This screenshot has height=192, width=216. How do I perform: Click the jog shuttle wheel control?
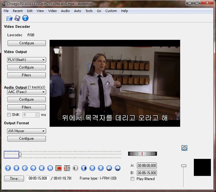[142, 154]
